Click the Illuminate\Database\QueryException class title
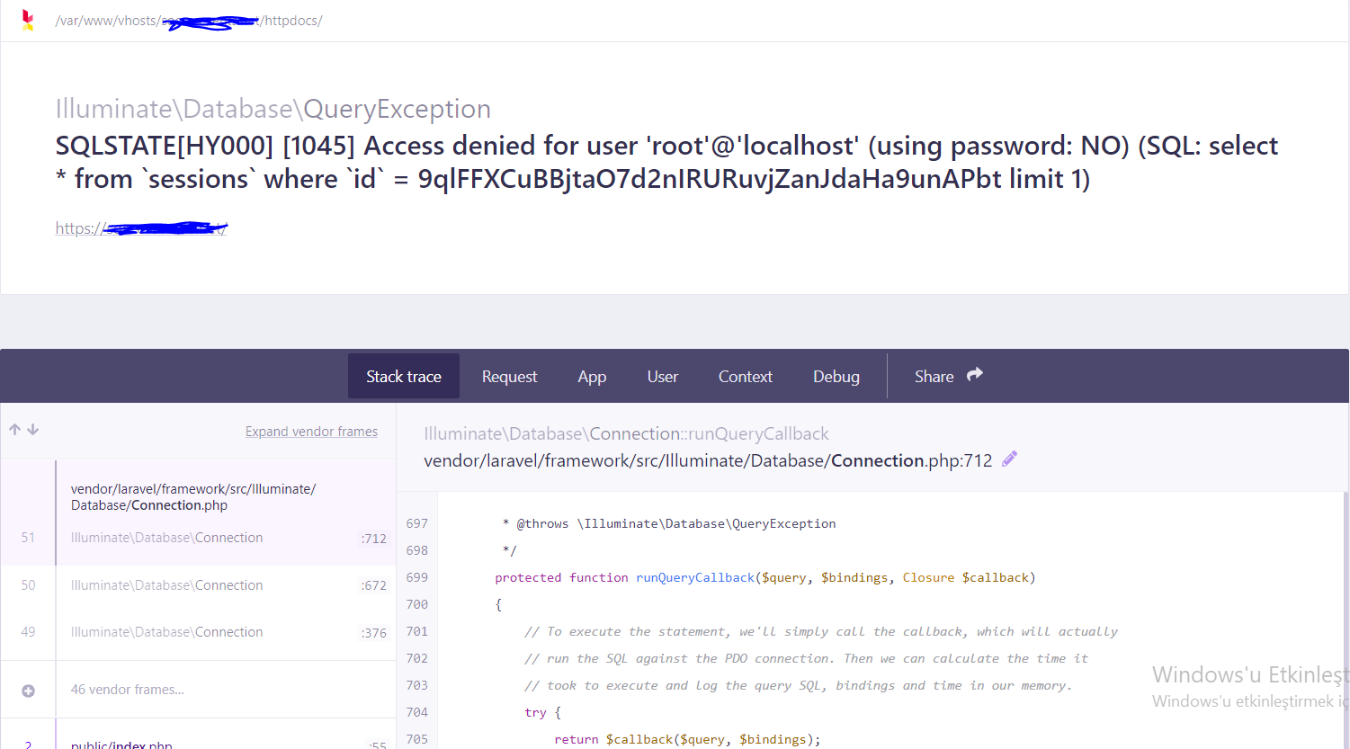Image resolution: width=1350 pixels, height=749 pixels. [273, 109]
